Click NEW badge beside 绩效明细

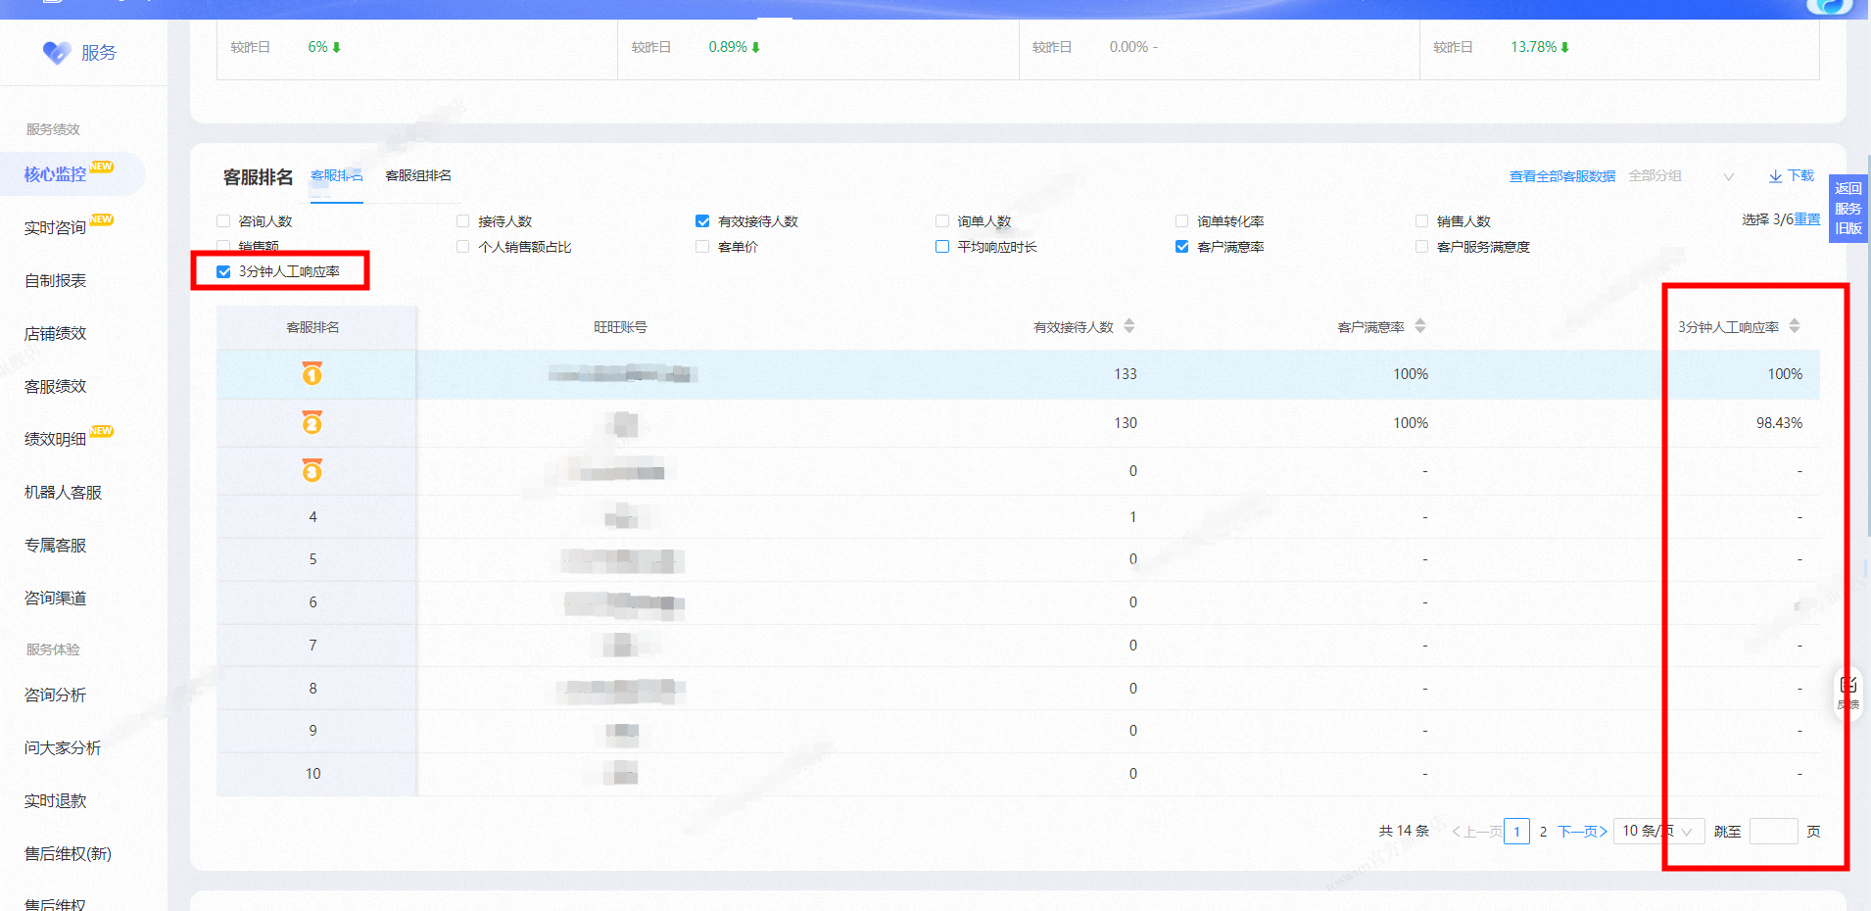click(102, 431)
